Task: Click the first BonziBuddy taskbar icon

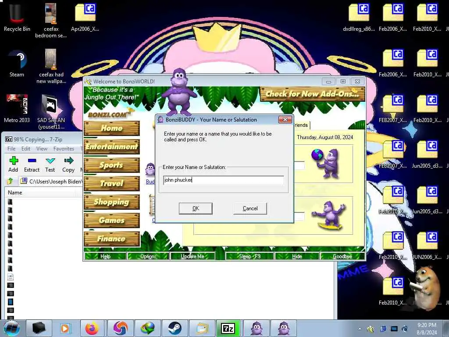Action: tap(256, 328)
